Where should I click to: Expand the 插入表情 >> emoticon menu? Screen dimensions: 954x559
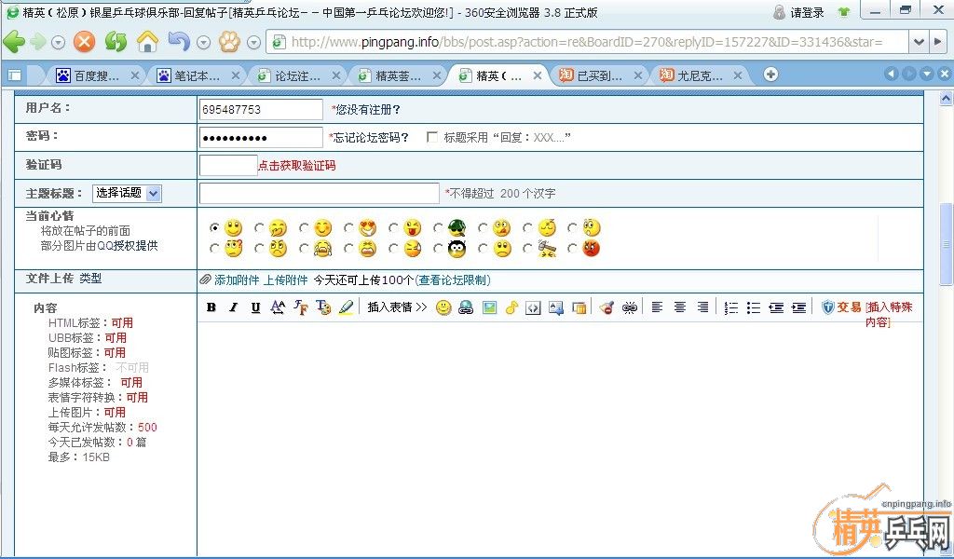pyautogui.click(x=397, y=307)
